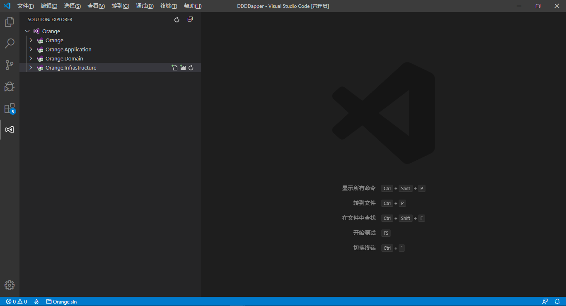Open the Manage gear icon
Screen dimensions: 566x306
click(x=10, y=285)
